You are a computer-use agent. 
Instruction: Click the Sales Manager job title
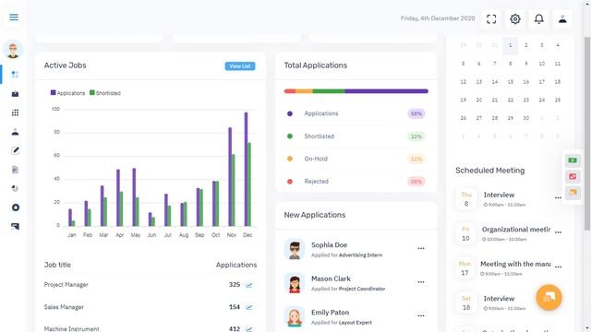click(64, 307)
